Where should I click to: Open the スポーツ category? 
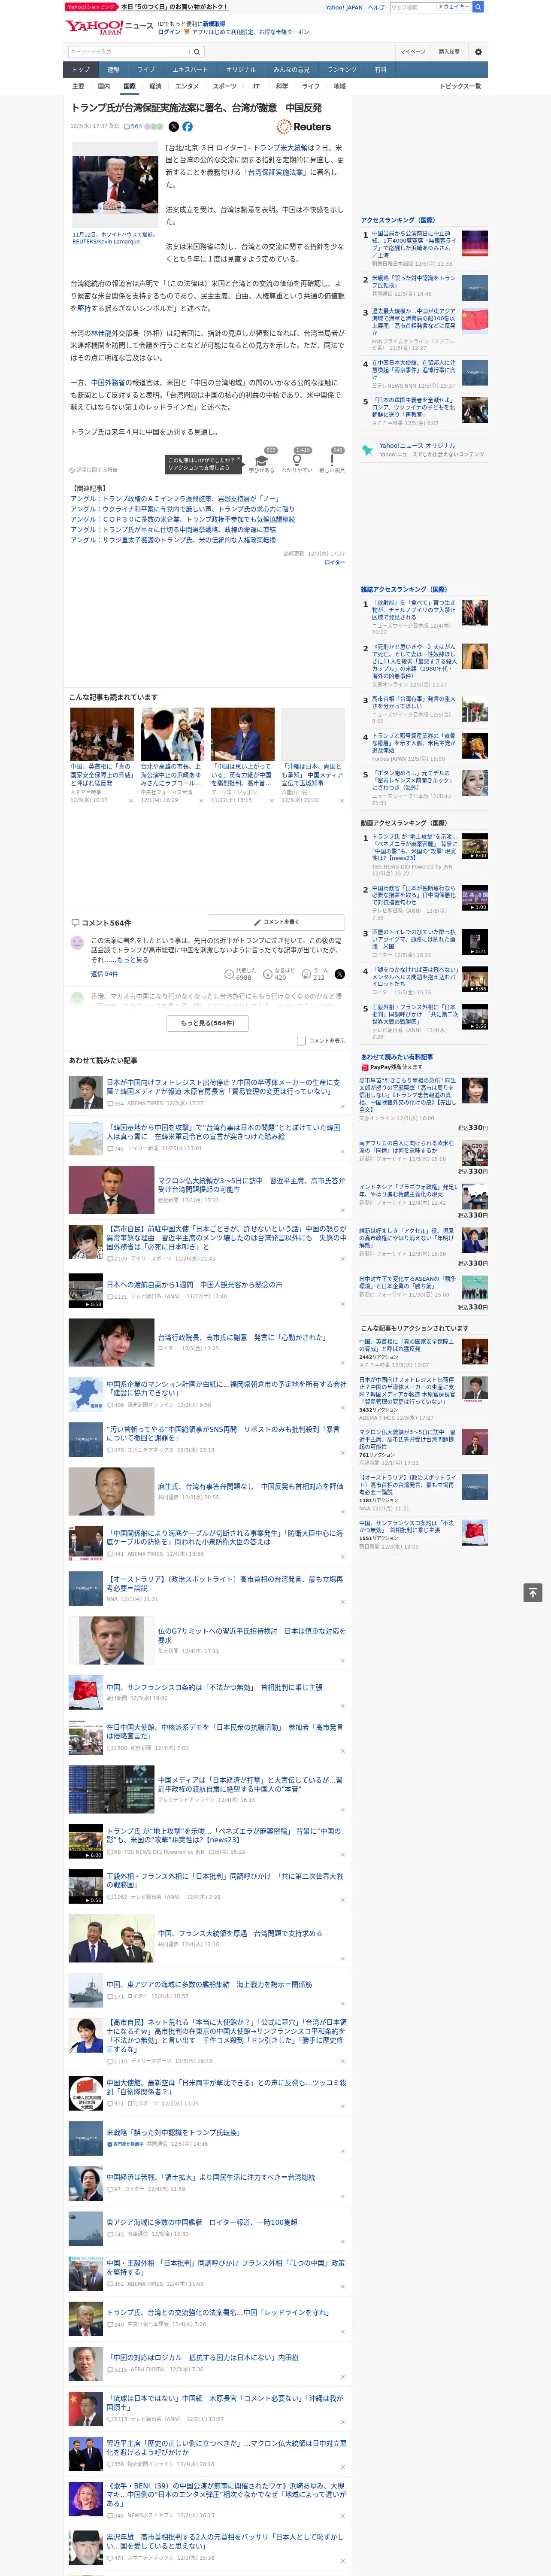225,86
